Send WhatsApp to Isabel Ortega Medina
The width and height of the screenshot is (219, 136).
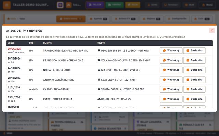coord(171,99)
